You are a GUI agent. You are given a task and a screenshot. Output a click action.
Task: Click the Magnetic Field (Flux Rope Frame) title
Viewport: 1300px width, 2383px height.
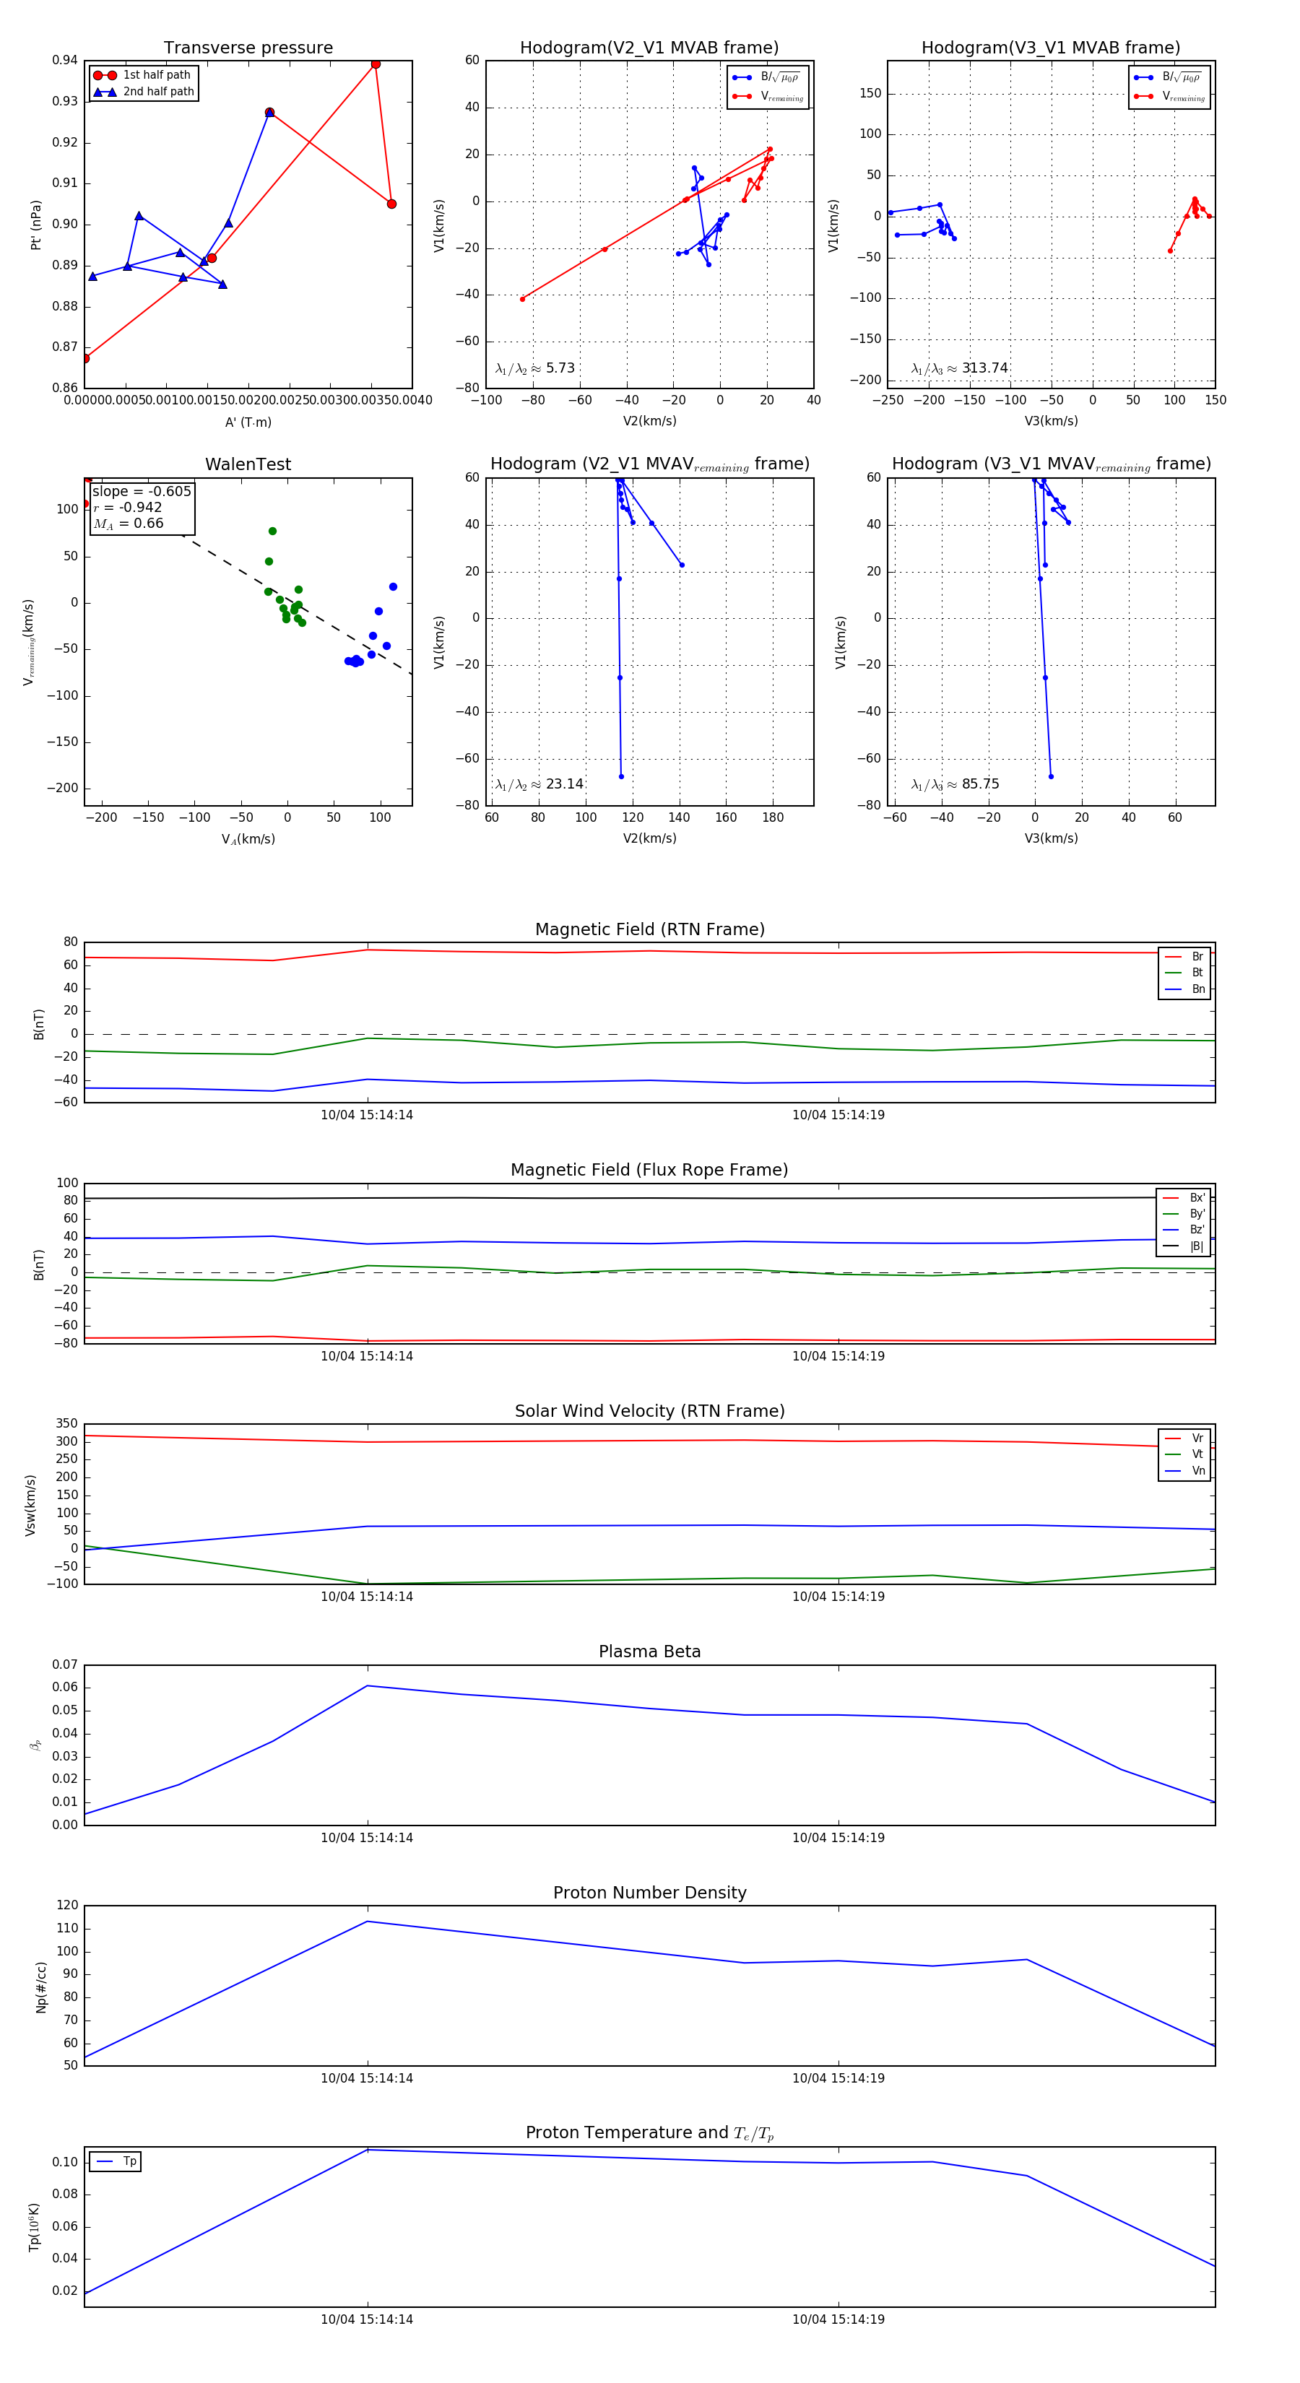pyautogui.click(x=649, y=1171)
